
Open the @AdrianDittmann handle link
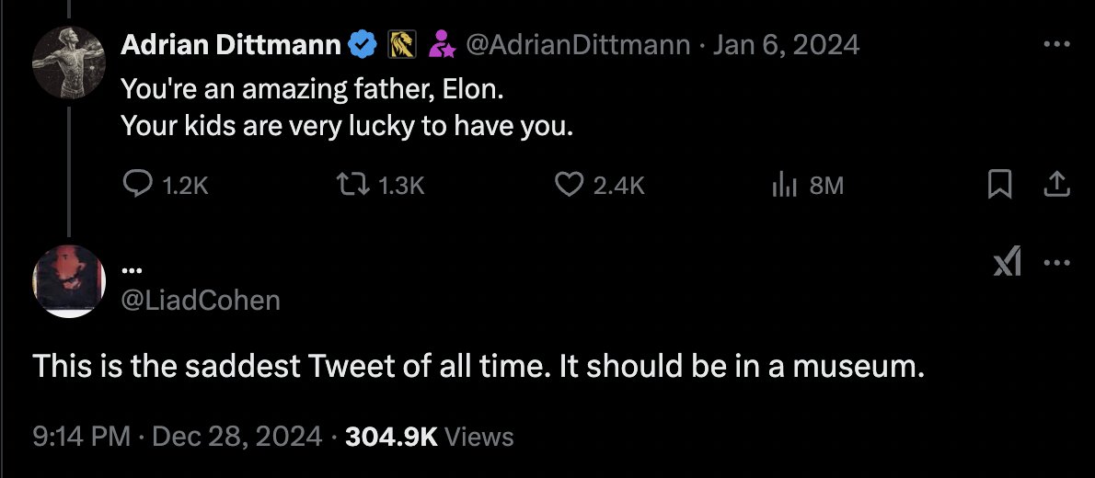click(x=579, y=44)
